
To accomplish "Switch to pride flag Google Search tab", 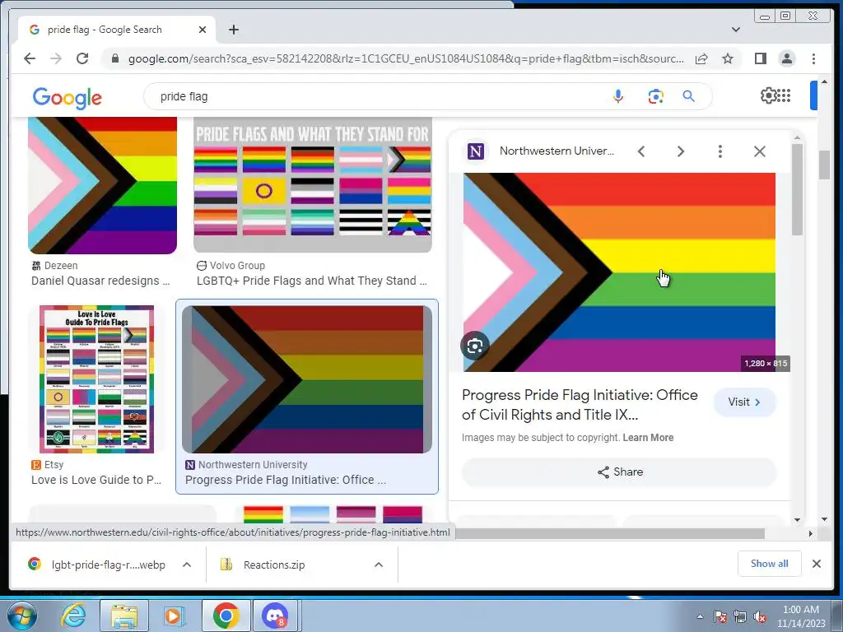I will pos(117,30).
